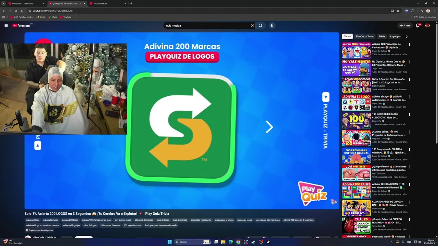Click the Crear button
Screen dimensions: 438x246
[x=404, y=26]
